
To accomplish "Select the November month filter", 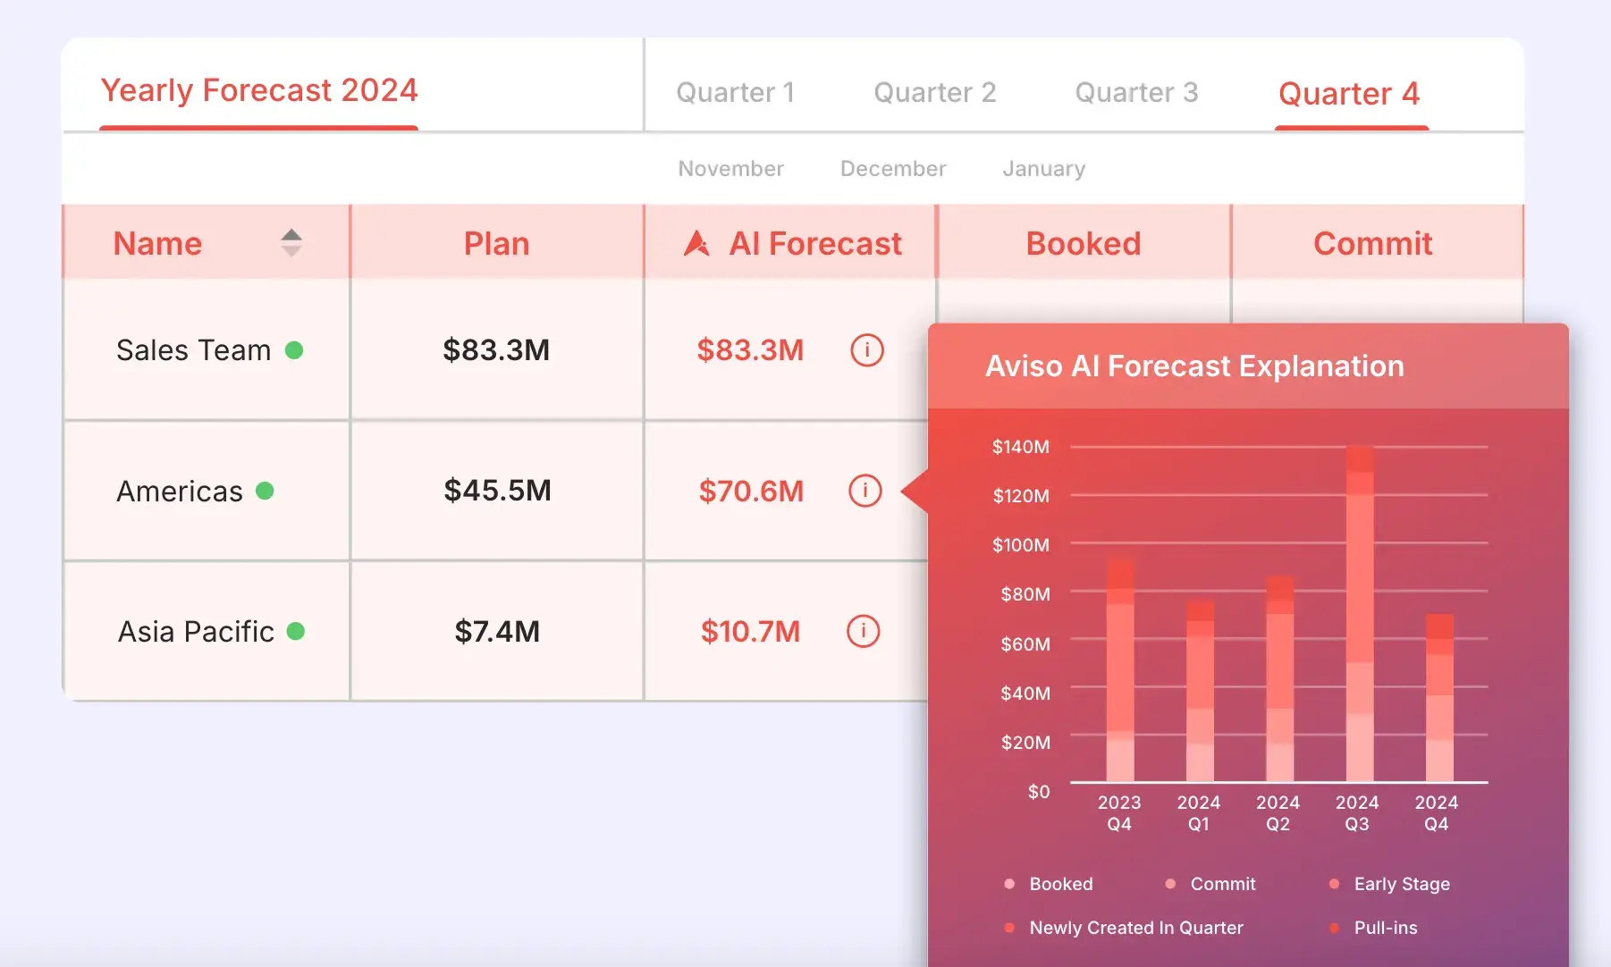I will [x=730, y=169].
